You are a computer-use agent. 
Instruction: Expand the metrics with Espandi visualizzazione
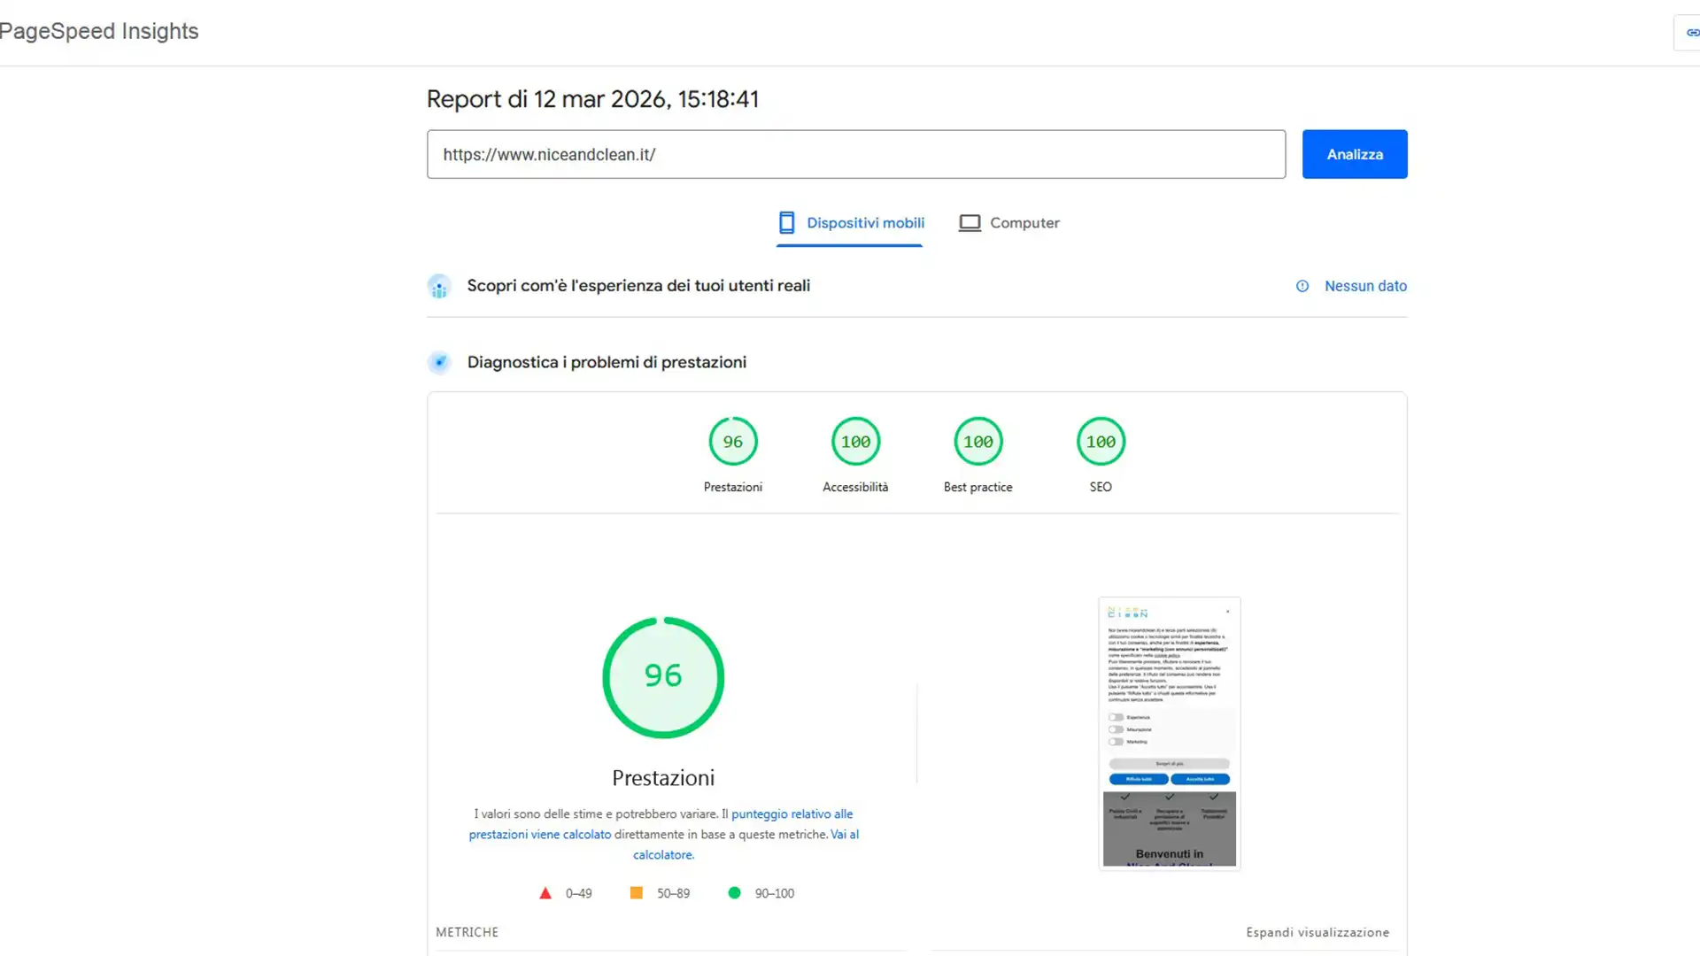click(1317, 932)
